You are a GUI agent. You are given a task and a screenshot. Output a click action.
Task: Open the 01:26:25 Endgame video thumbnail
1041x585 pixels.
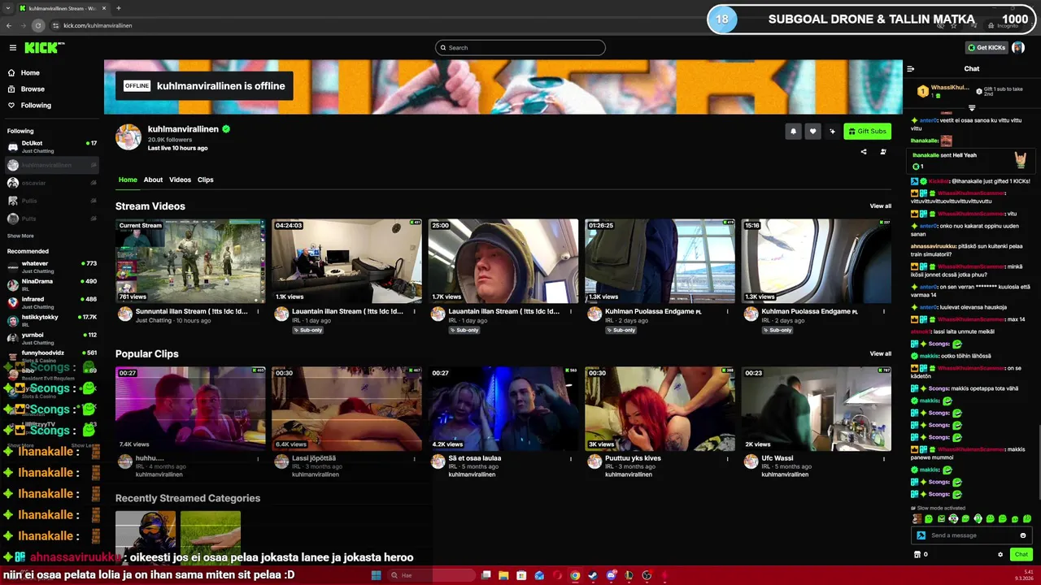click(660, 261)
